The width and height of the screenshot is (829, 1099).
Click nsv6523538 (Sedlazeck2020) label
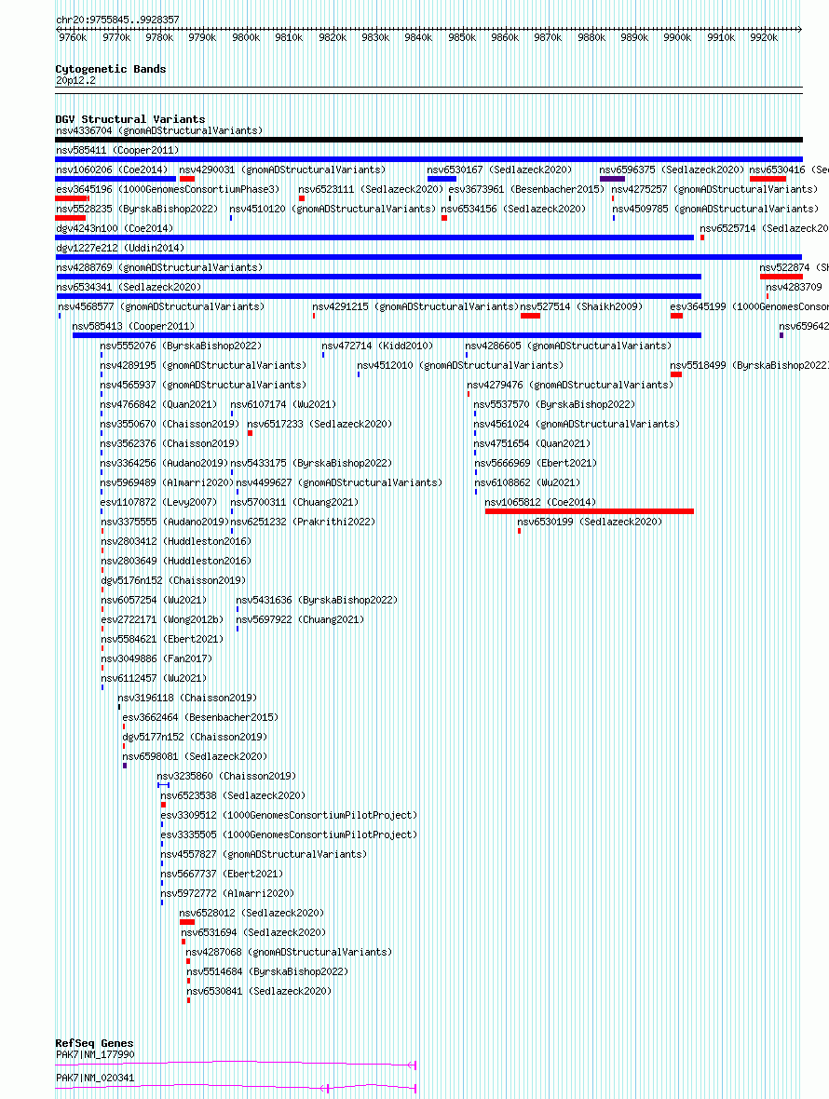(233, 797)
